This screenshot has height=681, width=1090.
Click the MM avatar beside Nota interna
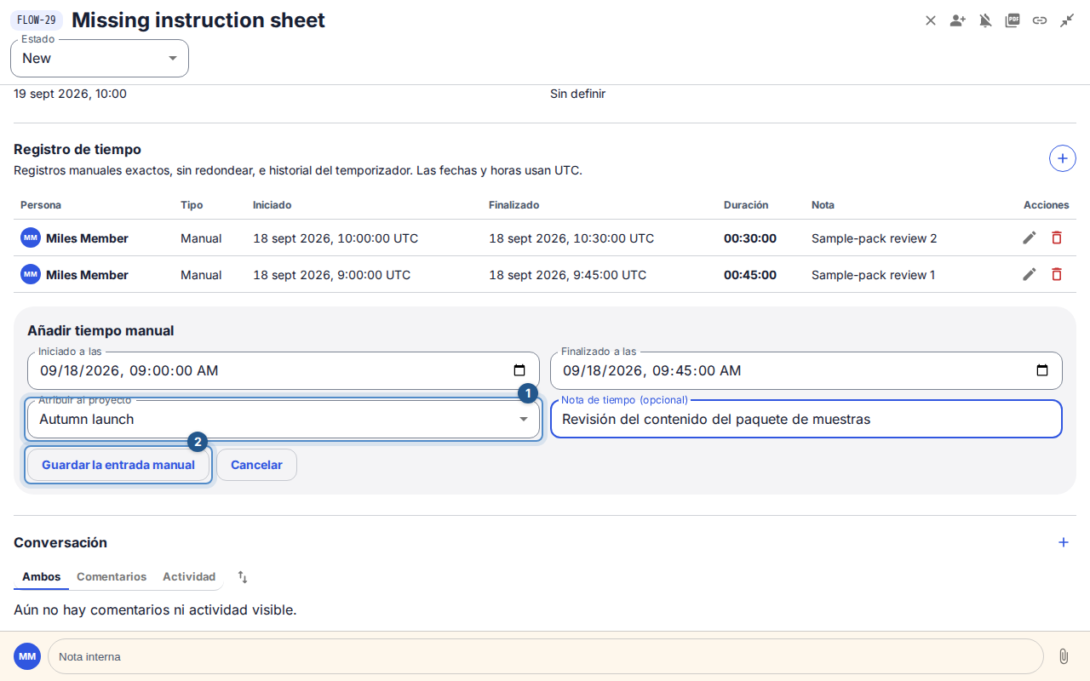tap(27, 656)
